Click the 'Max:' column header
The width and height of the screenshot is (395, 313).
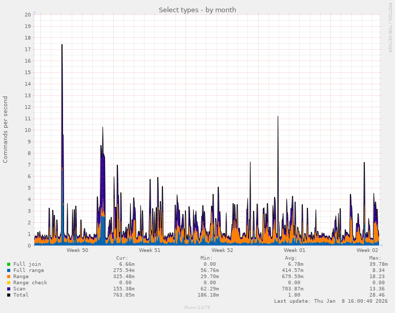click(x=375, y=258)
